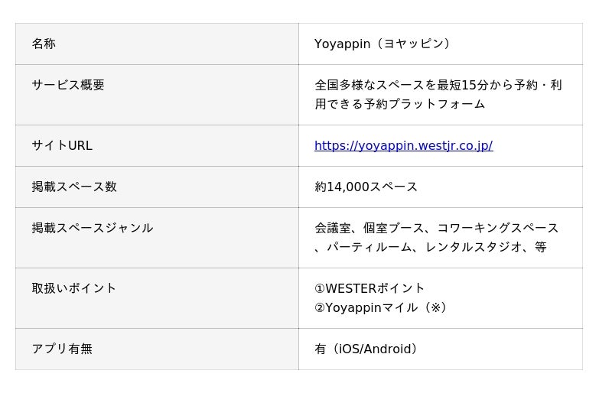Click the 有（iOS/Android）value
The image size is (612, 393).
pos(368,349)
